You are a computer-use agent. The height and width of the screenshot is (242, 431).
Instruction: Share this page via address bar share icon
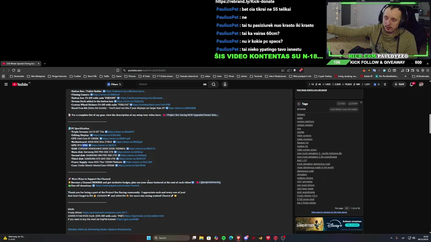[289, 70]
